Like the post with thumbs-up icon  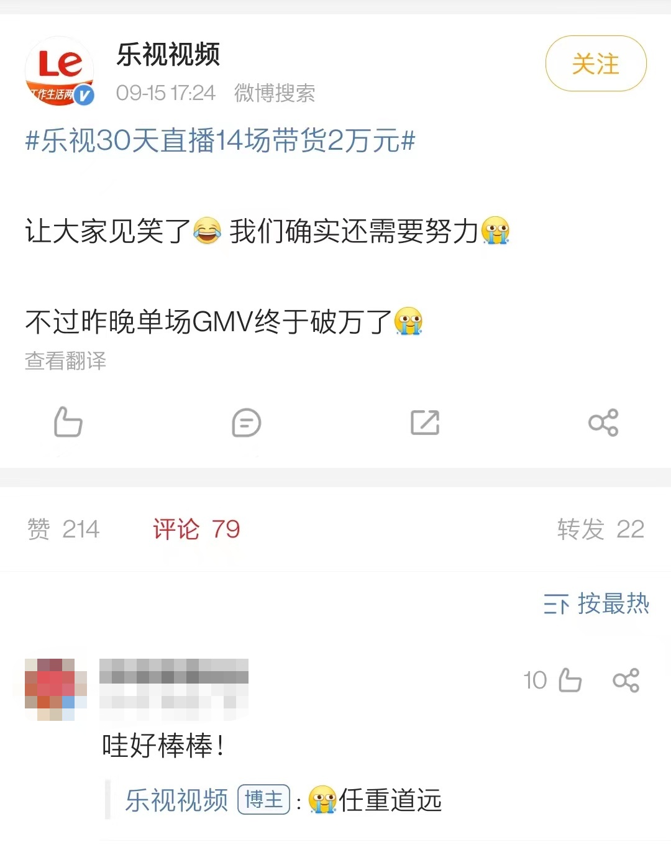click(x=68, y=422)
